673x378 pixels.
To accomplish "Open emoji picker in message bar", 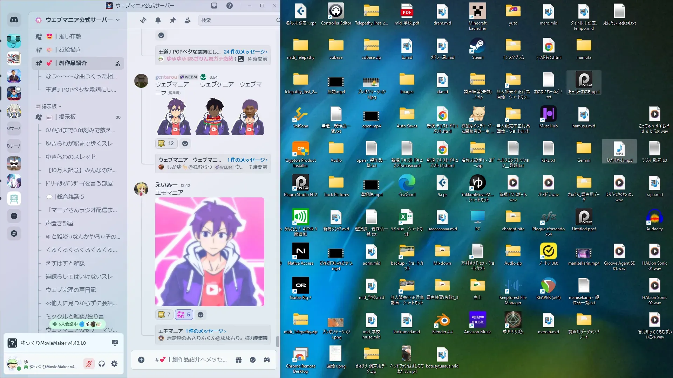I will pos(253,360).
